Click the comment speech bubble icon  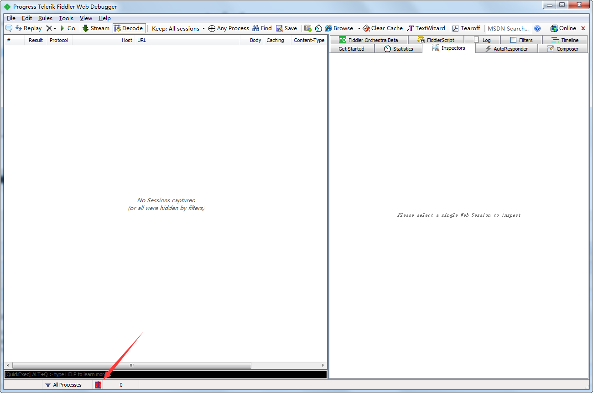tap(9, 28)
